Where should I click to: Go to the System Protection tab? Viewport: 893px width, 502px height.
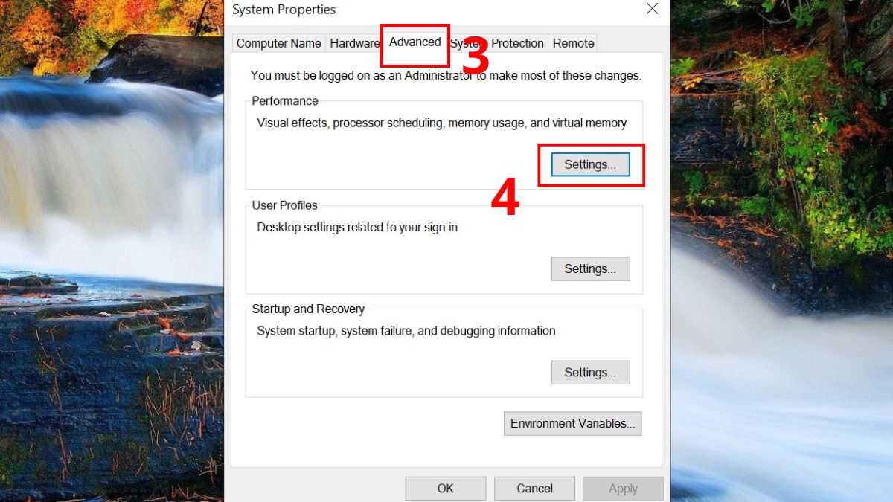click(x=497, y=43)
